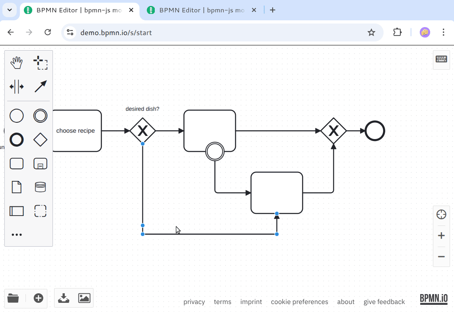Pick the intermediate event in palette
This screenshot has width=454, height=312.
tap(40, 116)
